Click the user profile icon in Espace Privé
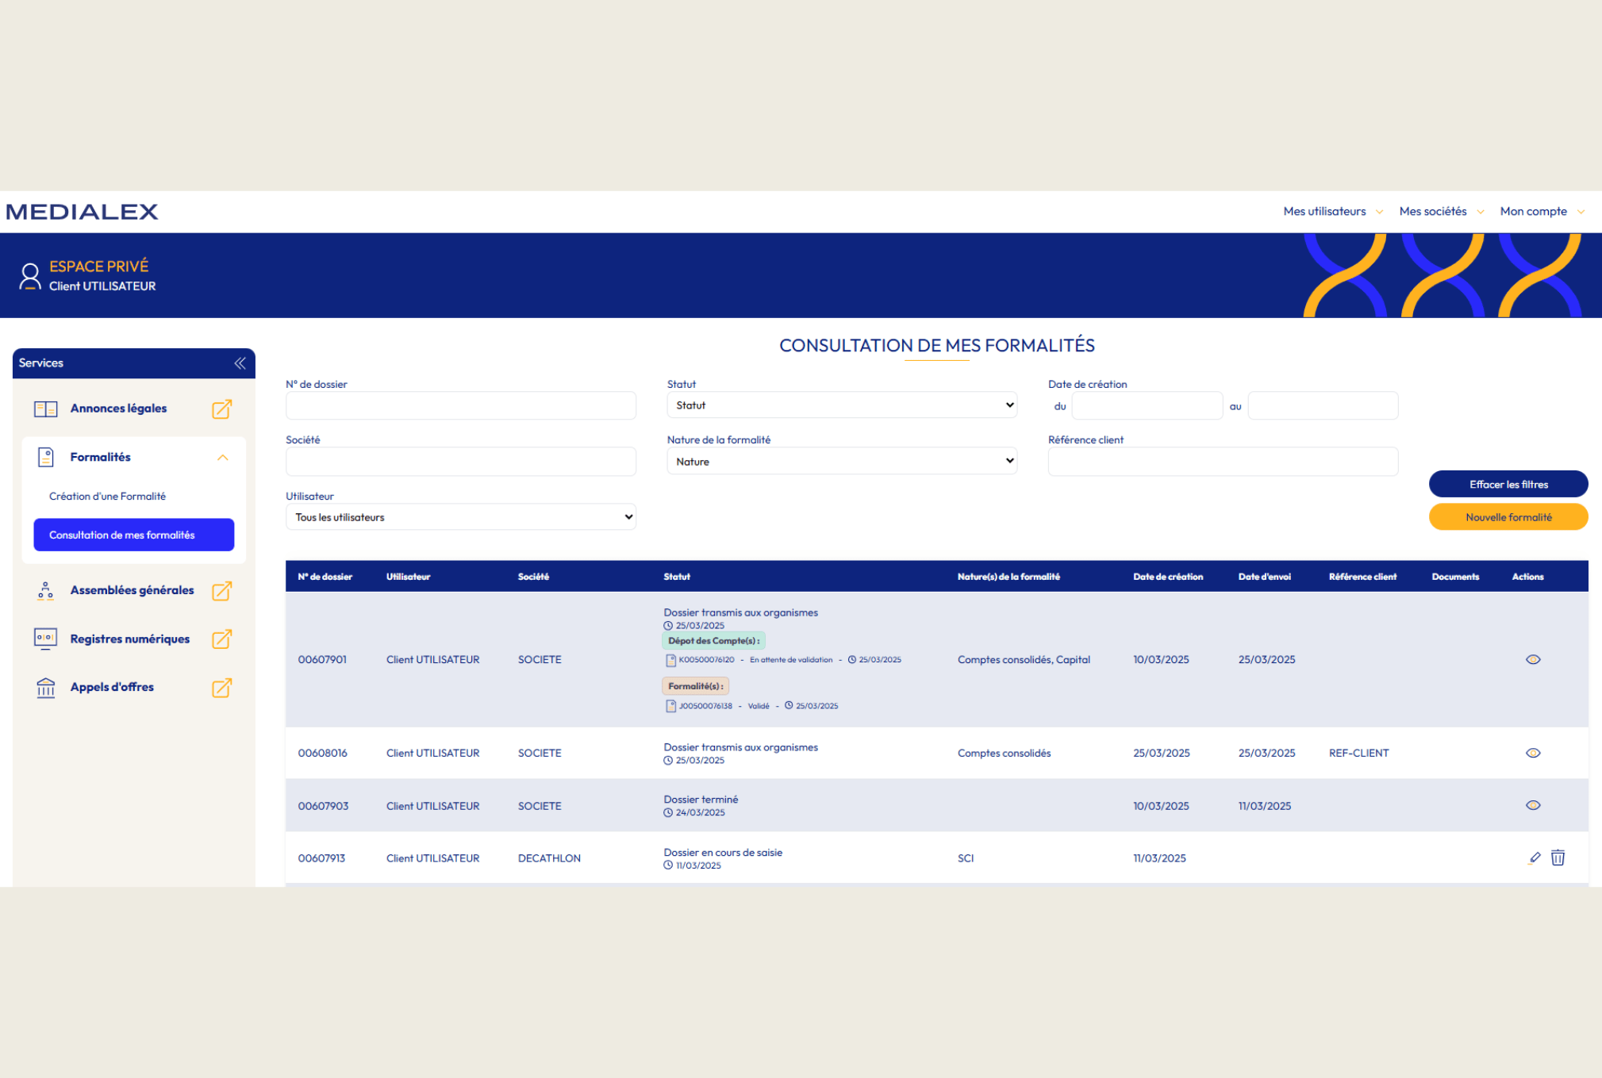The image size is (1602, 1078). click(x=30, y=276)
